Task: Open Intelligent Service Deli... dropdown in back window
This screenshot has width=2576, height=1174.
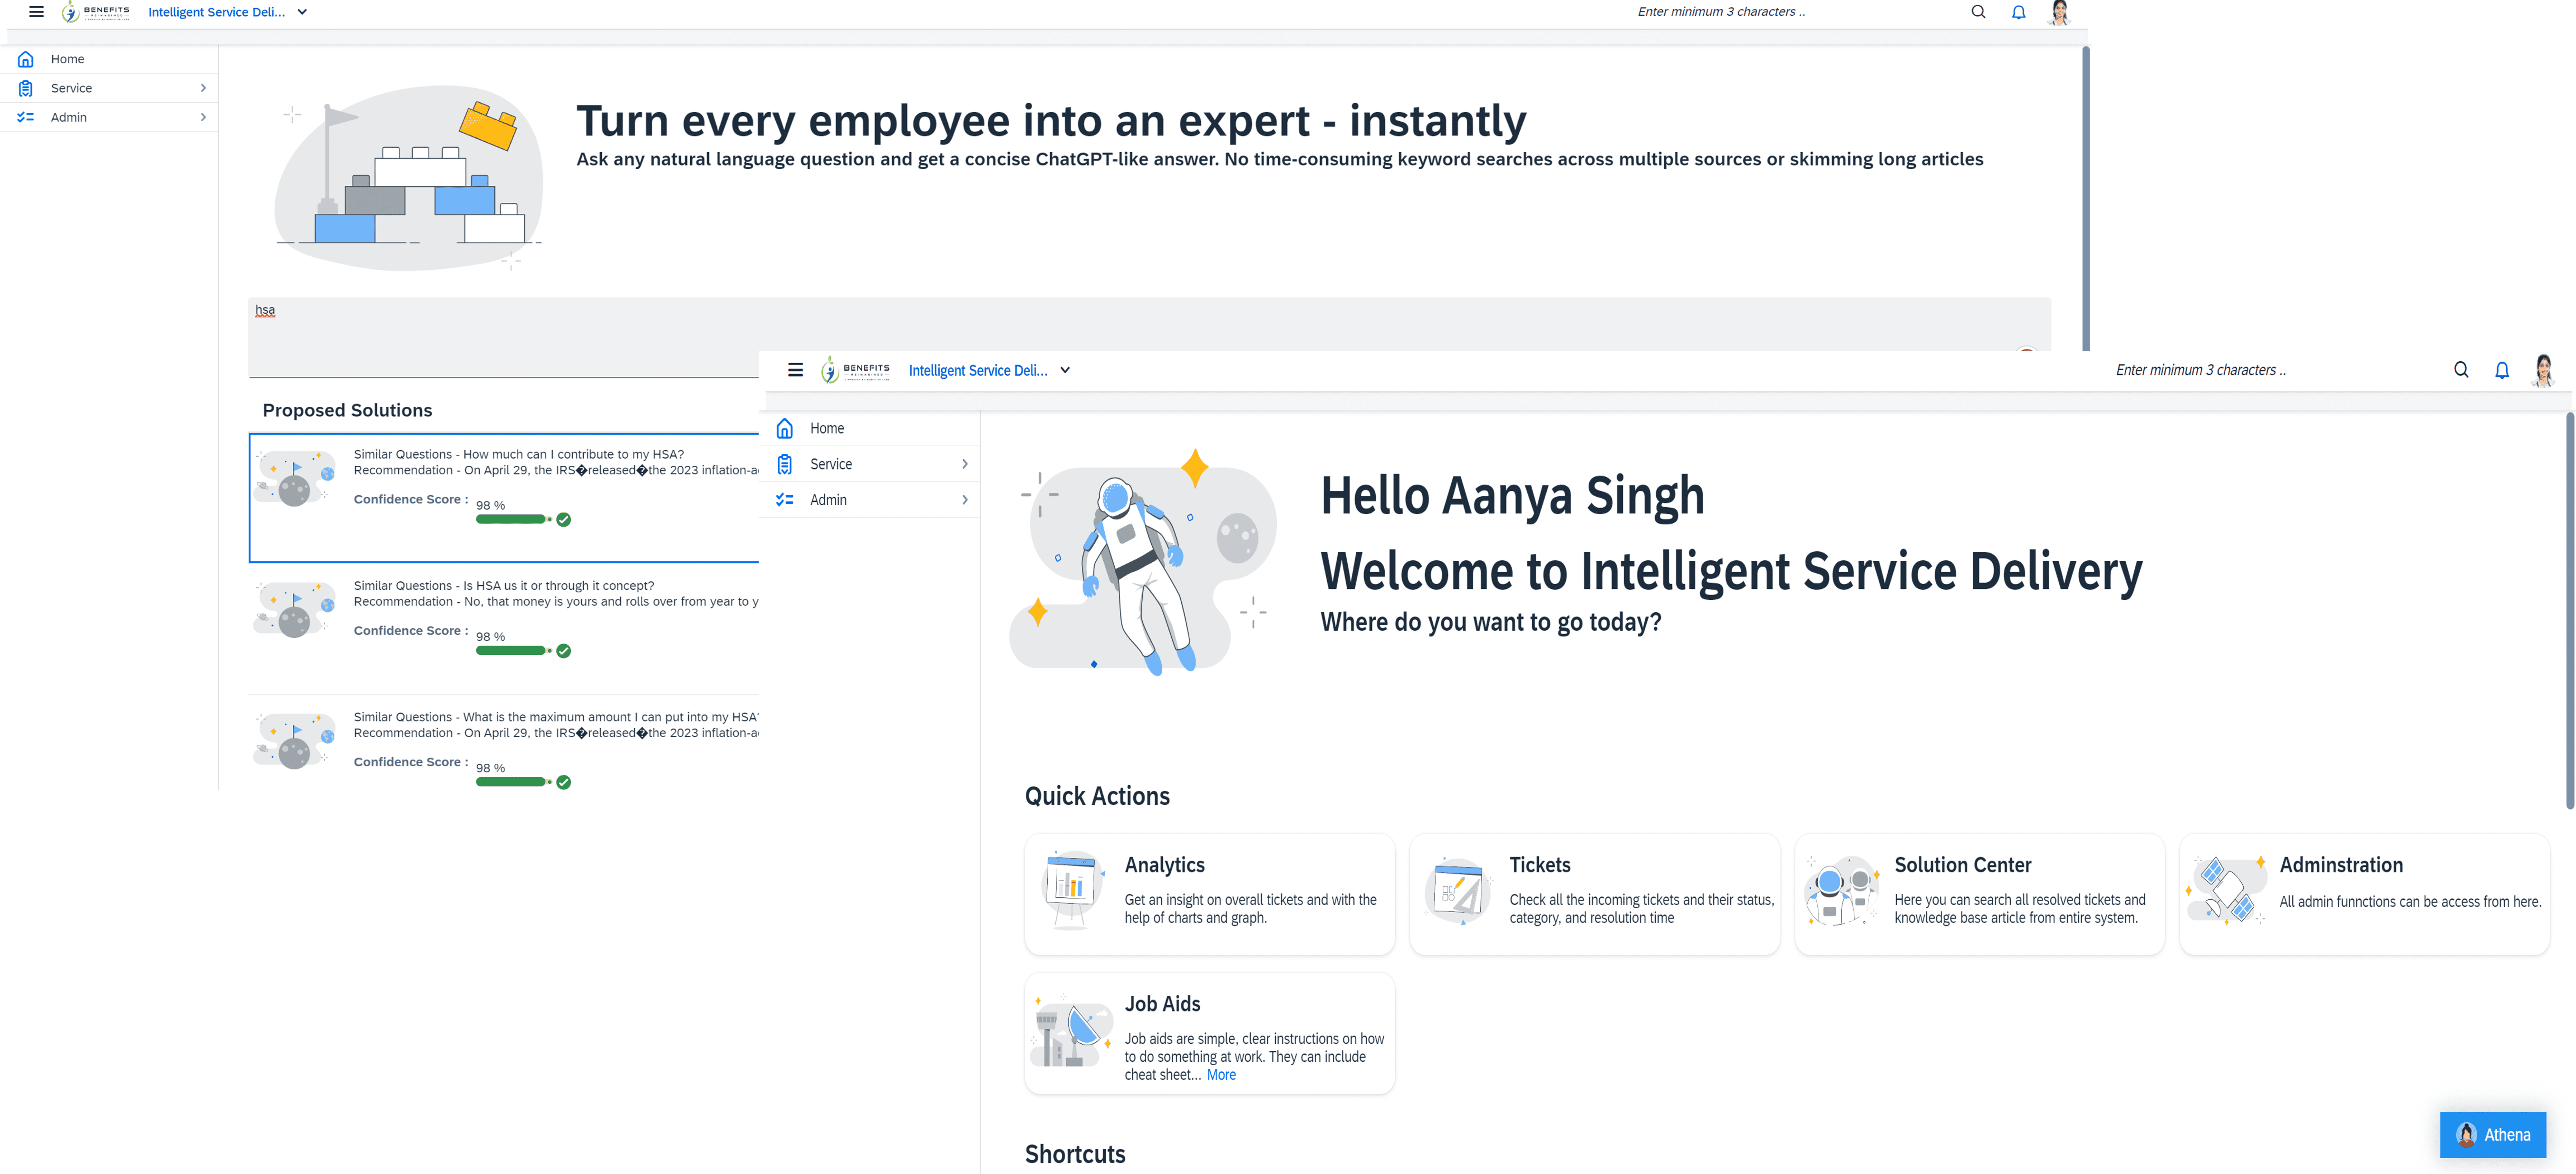Action: click(x=228, y=12)
